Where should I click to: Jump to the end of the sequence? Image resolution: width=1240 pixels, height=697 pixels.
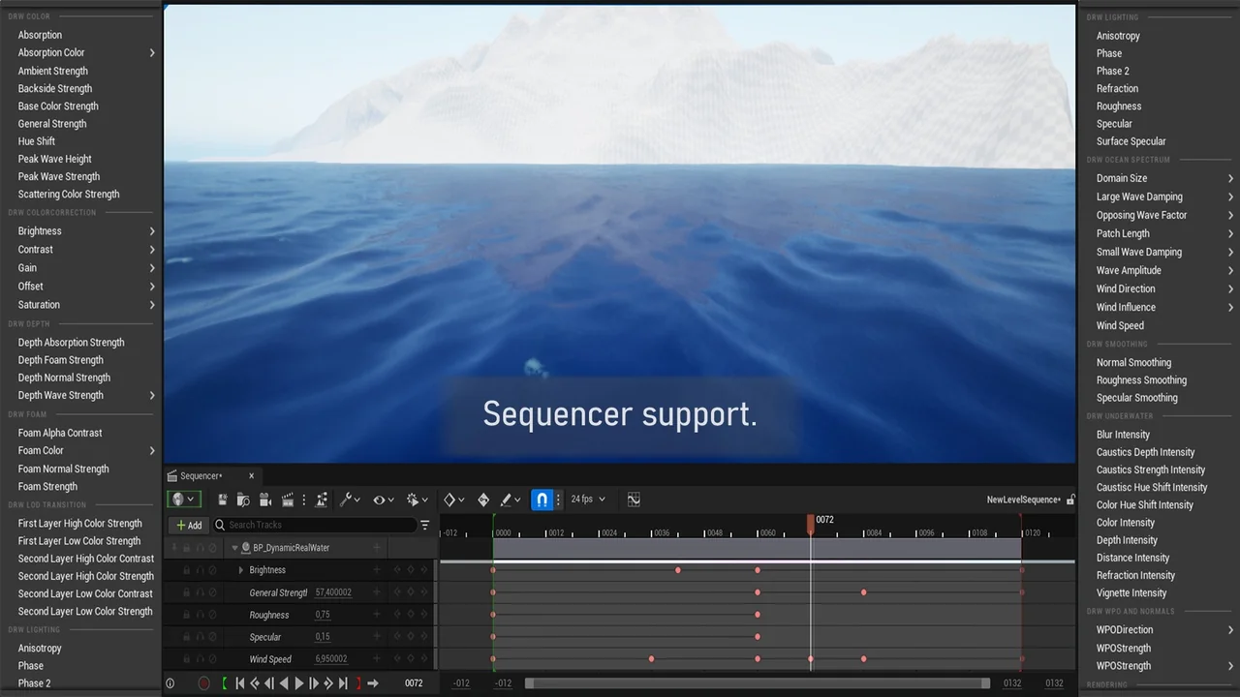coord(343,683)
